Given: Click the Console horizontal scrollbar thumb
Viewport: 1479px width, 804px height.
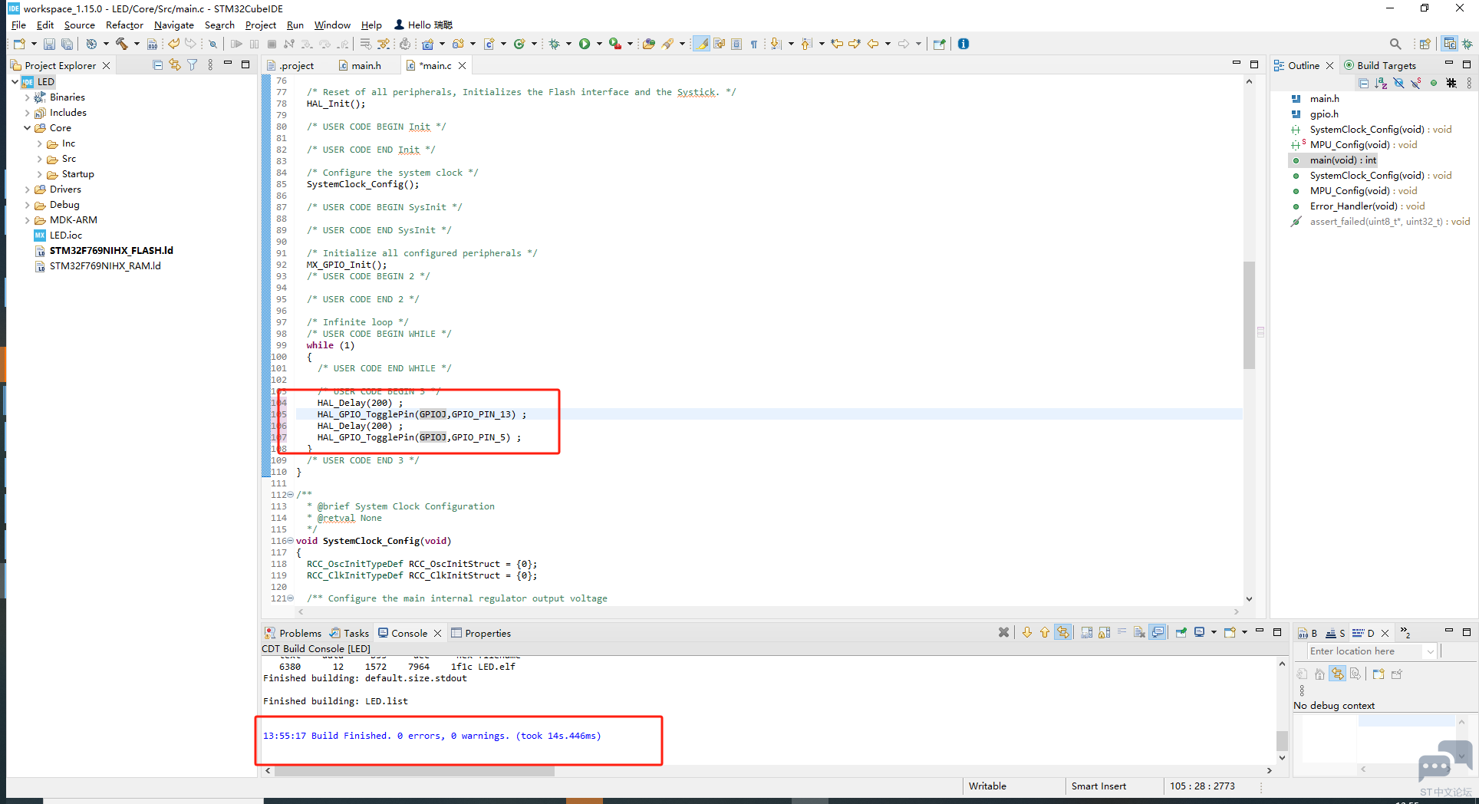Looking at the screenshot, I should coord(414,770).
